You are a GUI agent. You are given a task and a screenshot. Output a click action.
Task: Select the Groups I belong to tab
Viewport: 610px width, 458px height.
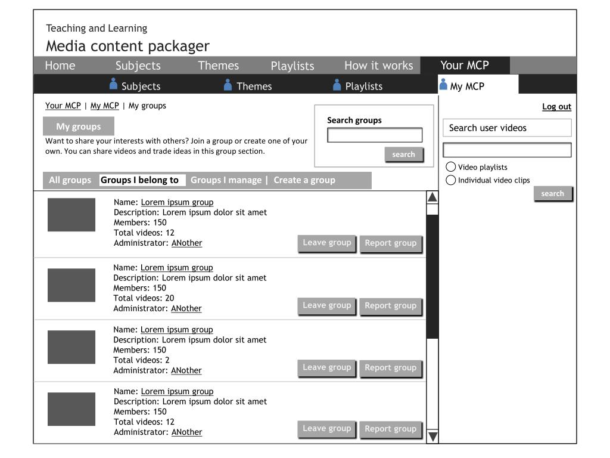tap(142, 180)
